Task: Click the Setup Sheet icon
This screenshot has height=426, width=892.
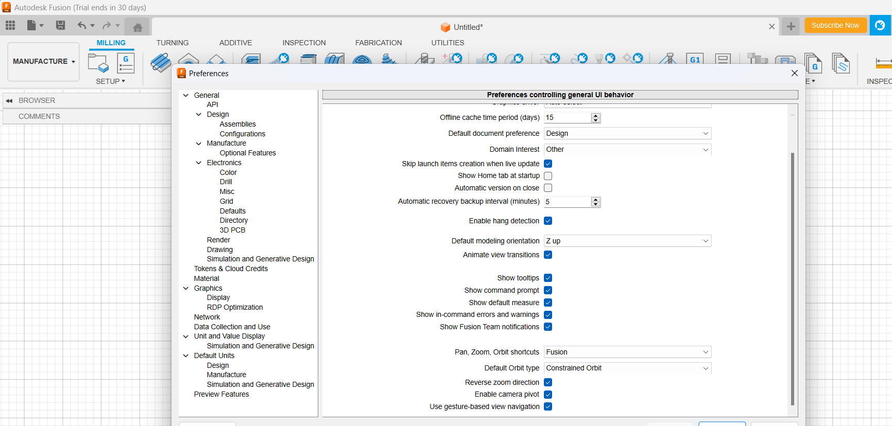Action: coord(840,64)
